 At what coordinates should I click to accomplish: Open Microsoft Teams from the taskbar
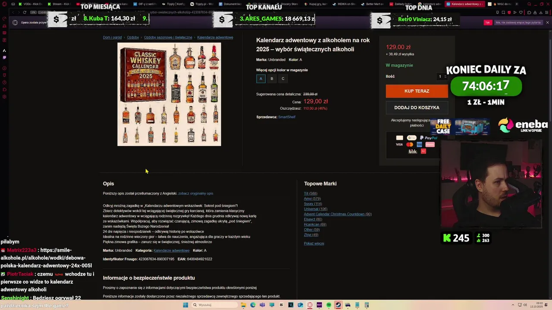coord(262,305)
